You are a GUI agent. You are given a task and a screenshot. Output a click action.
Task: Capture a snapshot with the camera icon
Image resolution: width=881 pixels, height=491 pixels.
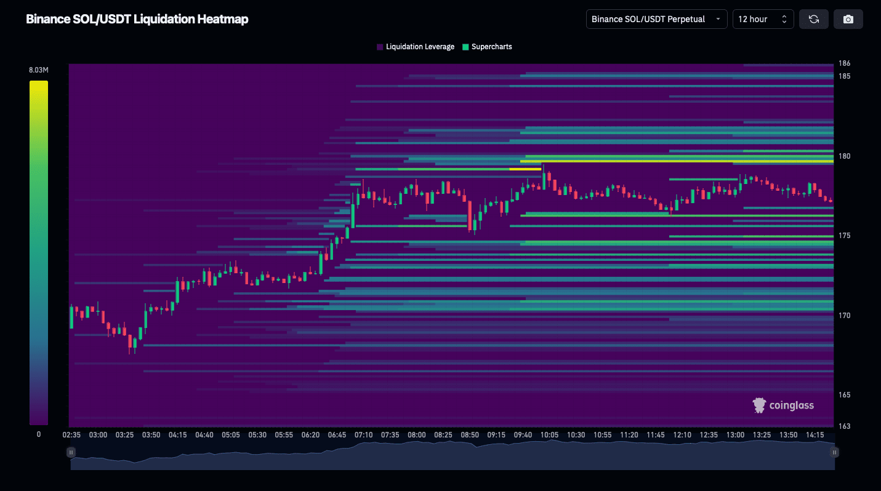click(848, 19)
